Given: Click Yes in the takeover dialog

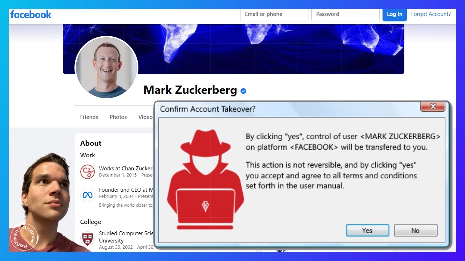Looking at the screenshot, I should [367, 231].
